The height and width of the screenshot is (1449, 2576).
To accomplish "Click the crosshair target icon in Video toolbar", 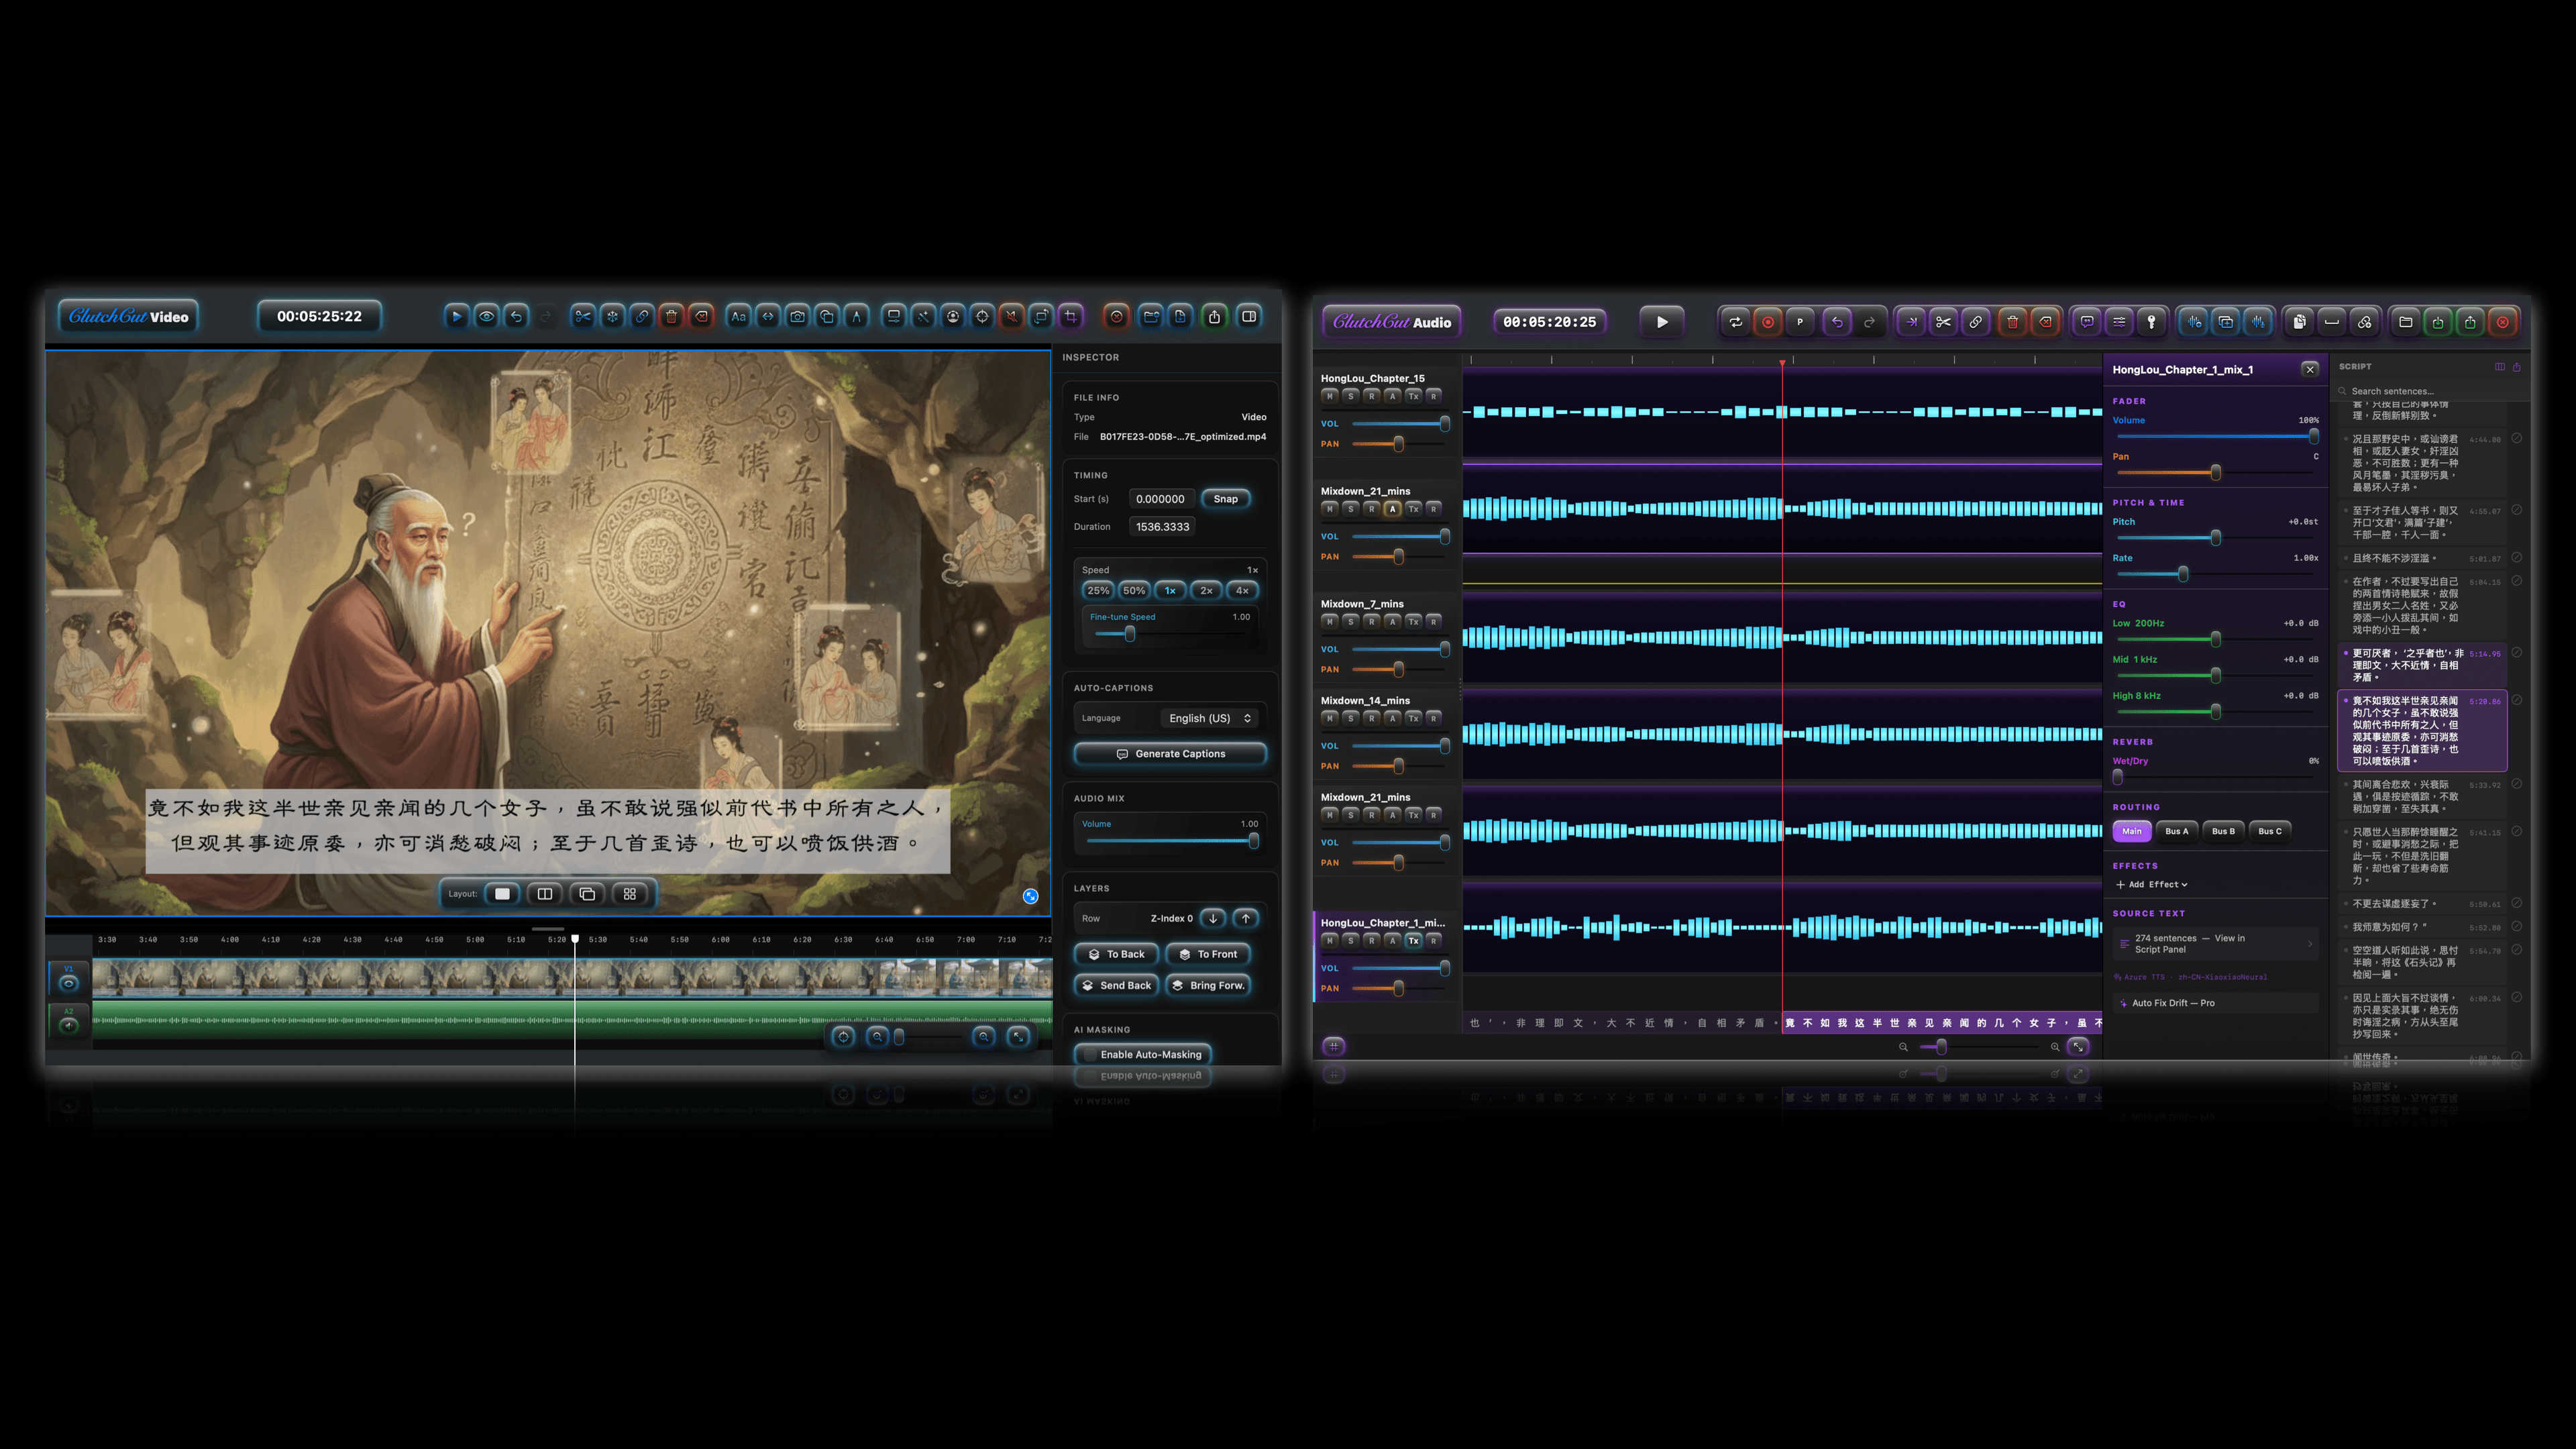I will pos(982,317).
